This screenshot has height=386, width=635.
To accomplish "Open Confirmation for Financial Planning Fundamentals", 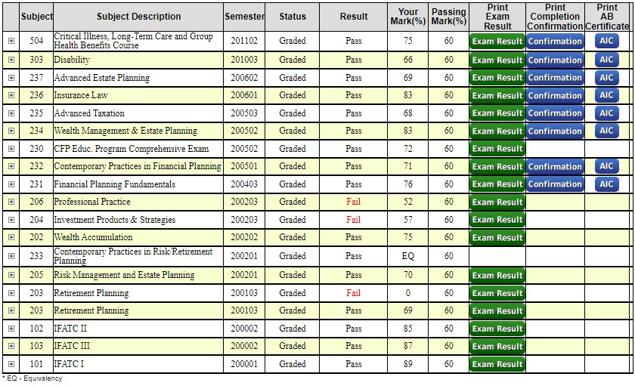I will point(555,184).
